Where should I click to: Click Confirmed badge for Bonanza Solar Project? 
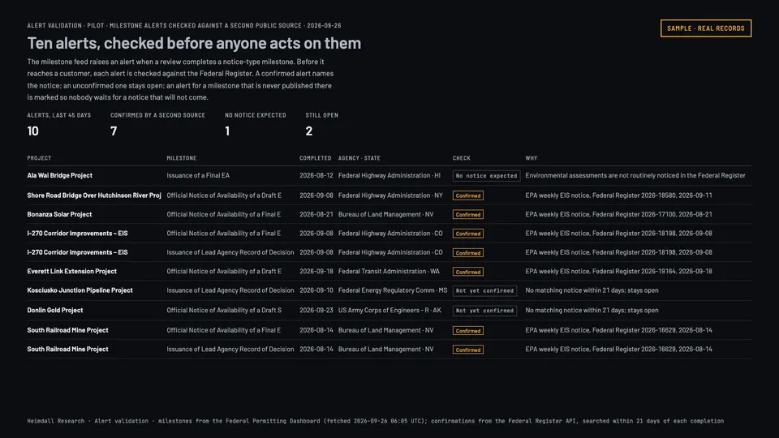(467, 214)
